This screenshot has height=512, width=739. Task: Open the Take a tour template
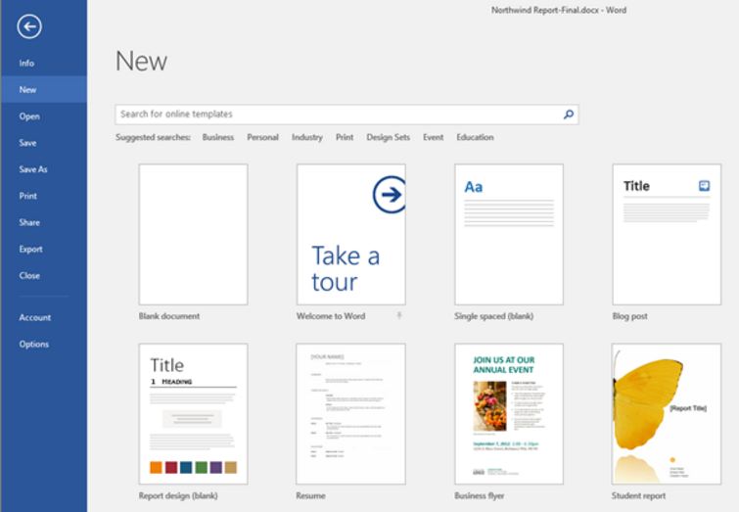[351, 234]
